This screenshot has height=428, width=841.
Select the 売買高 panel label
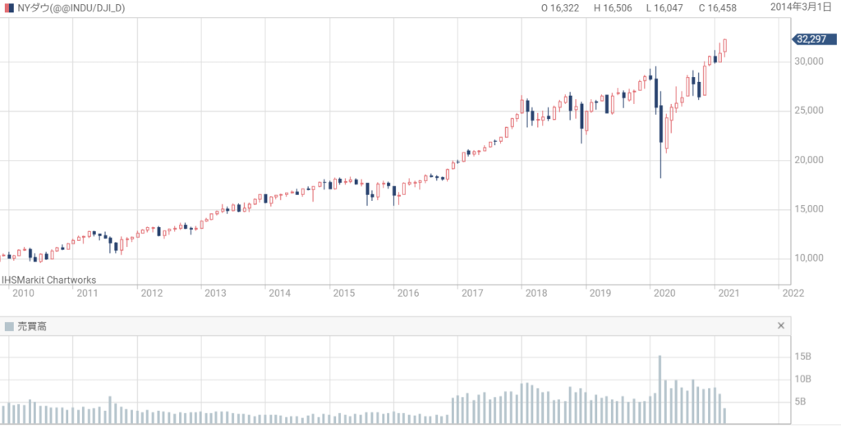tap(31, 326)
